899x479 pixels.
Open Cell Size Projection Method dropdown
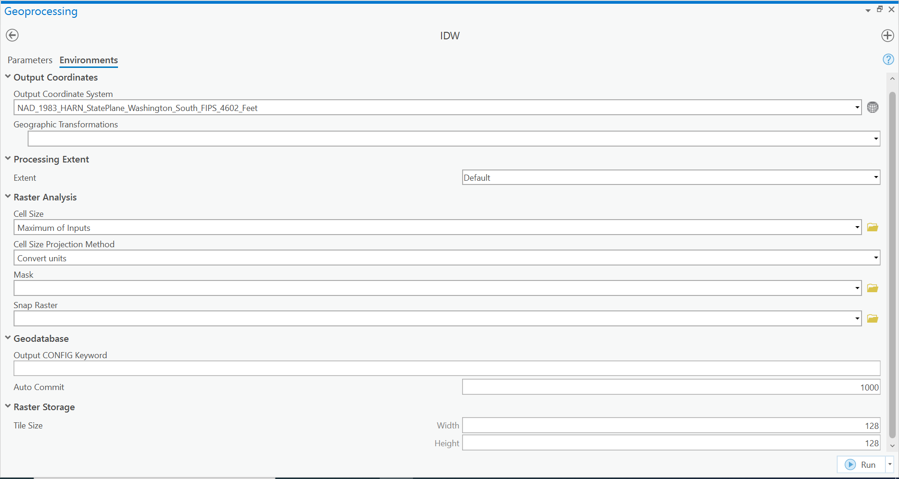[876, 258]
